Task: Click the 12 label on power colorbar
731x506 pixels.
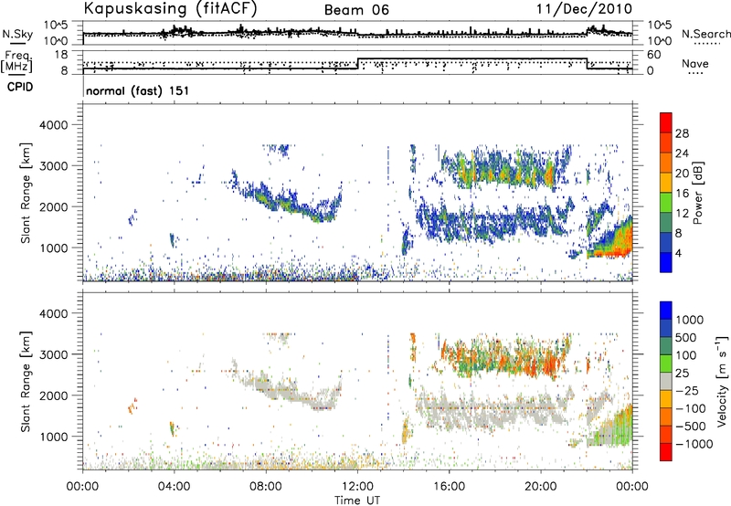Action: 682,214
